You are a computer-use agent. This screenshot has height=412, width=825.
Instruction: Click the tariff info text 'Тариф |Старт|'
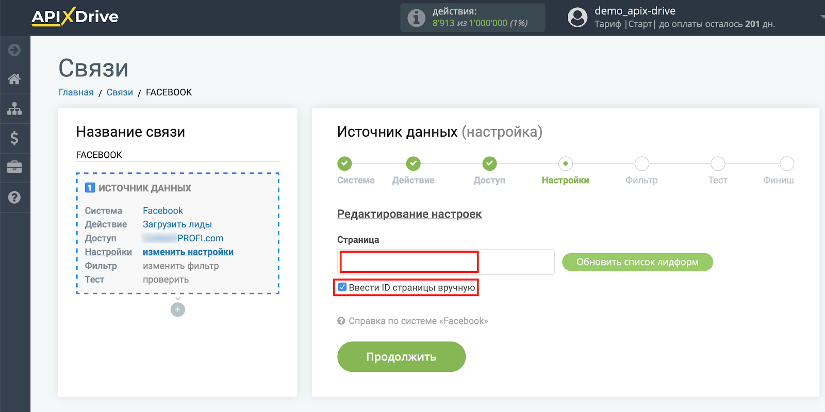pos(625,24)
